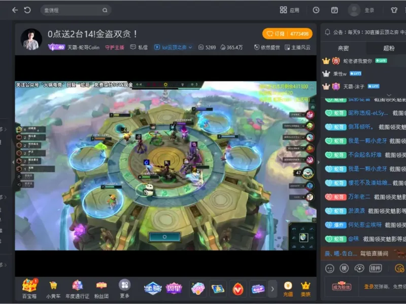The image size is (406, 304).
Task: Open the 小黄车 shopping cart
Action: [53, 288]
